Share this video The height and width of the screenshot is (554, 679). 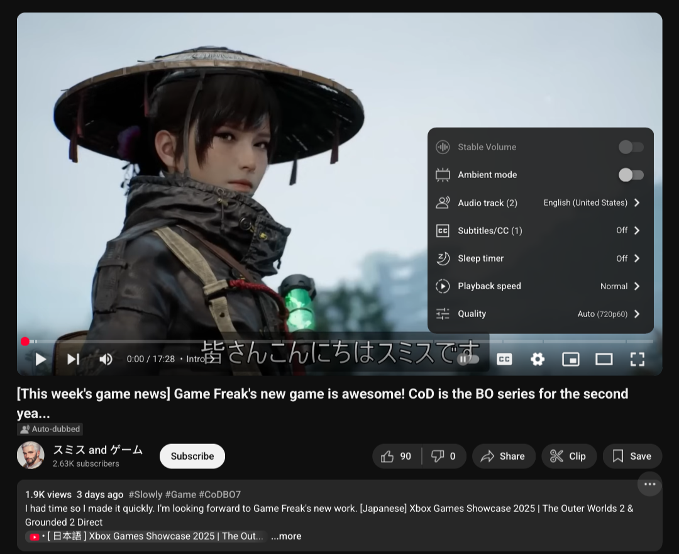click(504, 456)
